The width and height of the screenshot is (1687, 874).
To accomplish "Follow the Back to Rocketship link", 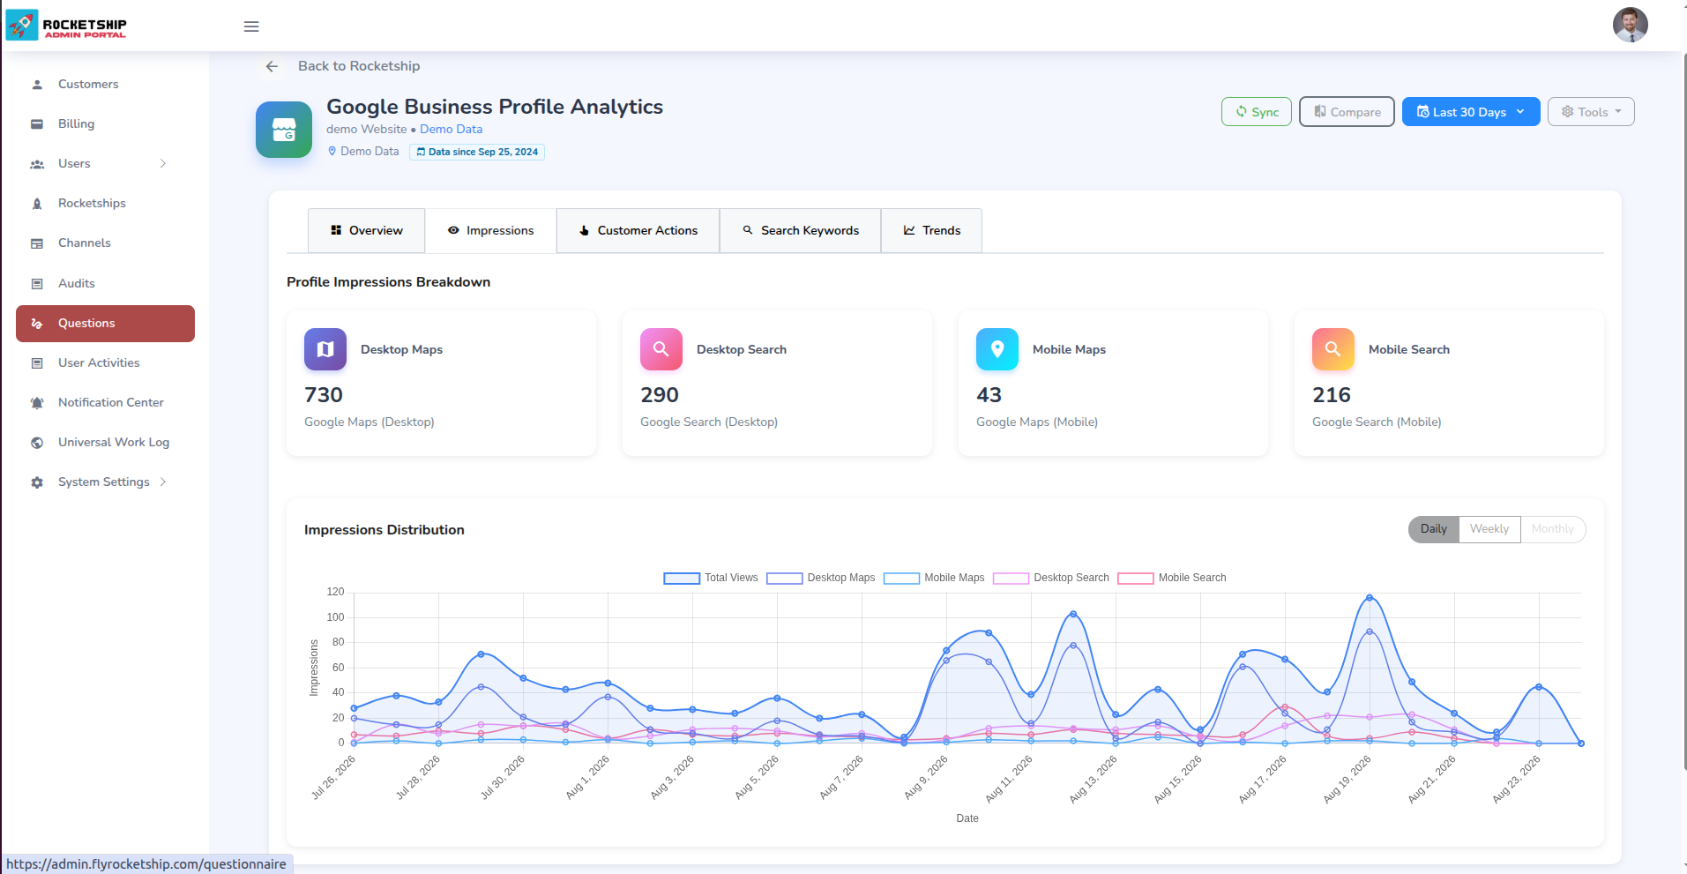I will pyautogui.click(x=359, y=66).
